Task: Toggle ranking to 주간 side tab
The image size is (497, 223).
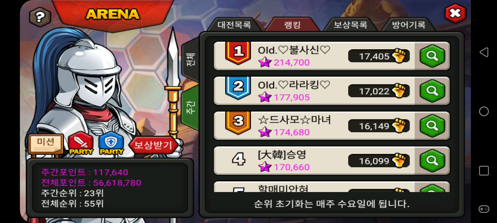Action: click(190, 107)
